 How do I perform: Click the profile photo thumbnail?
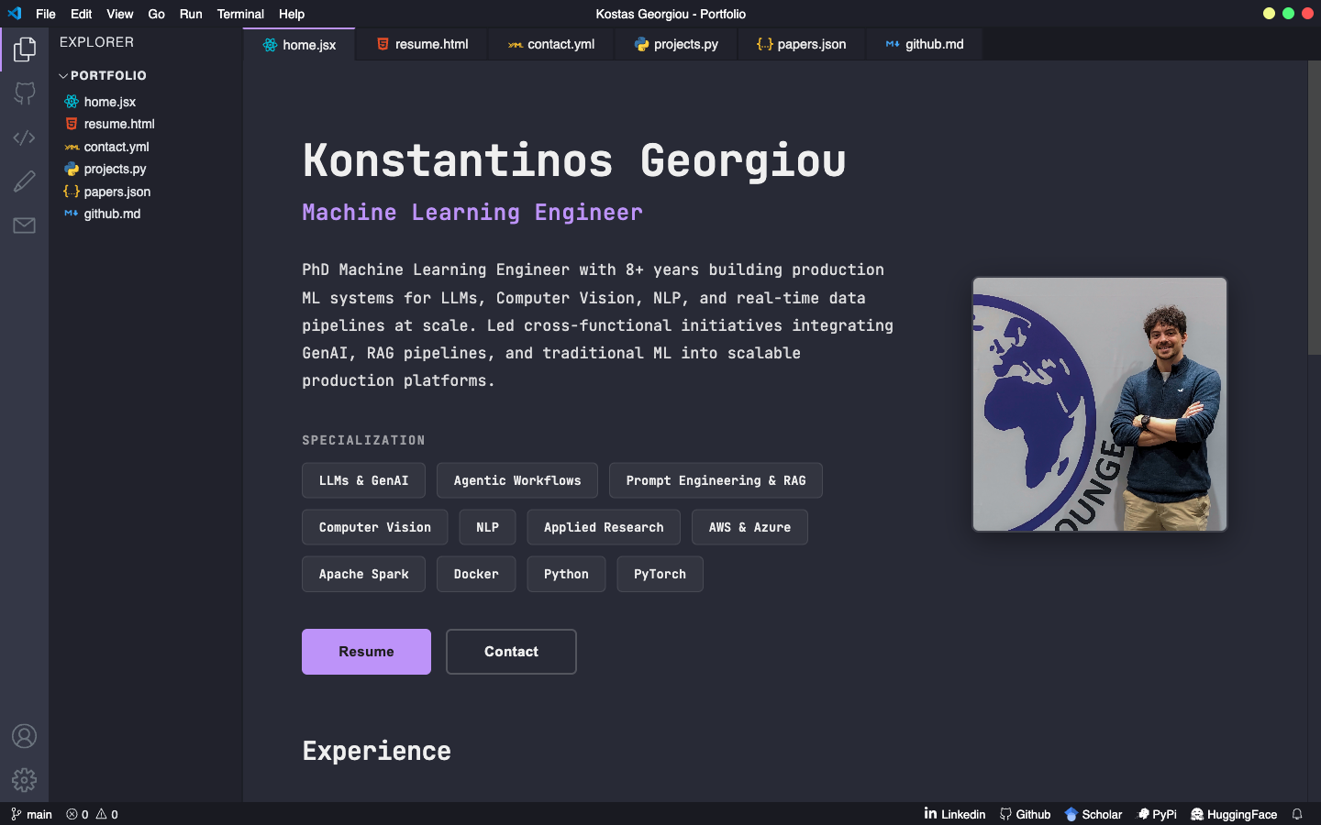click(x=1100, y=404)
